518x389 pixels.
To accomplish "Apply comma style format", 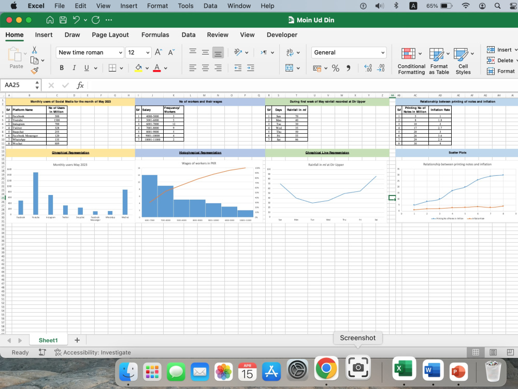I will point(348,68).
